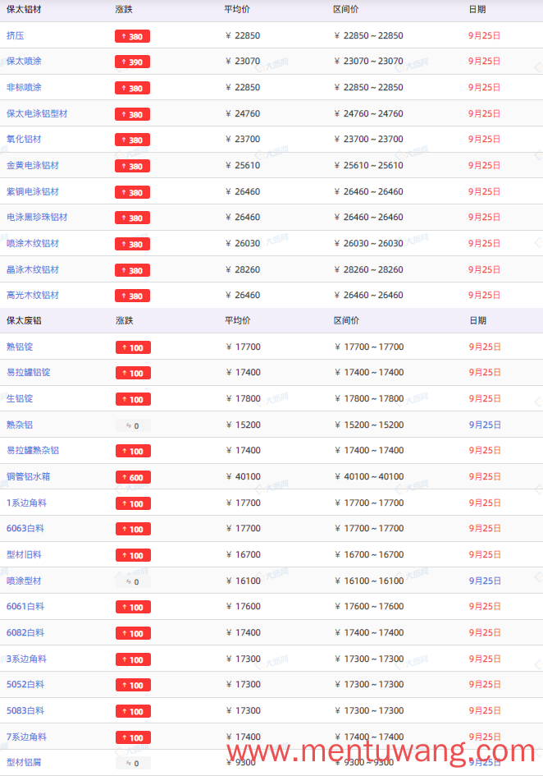
Task: Open the 6082白料 link
Action: coord(25,633)
